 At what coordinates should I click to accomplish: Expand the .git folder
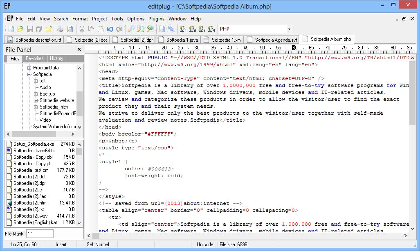36,81
